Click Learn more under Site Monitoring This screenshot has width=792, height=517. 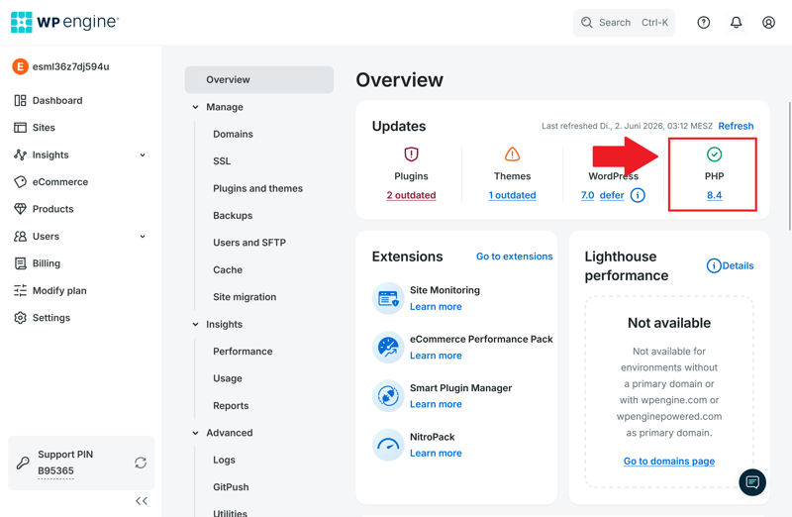(x=436, y=307)
